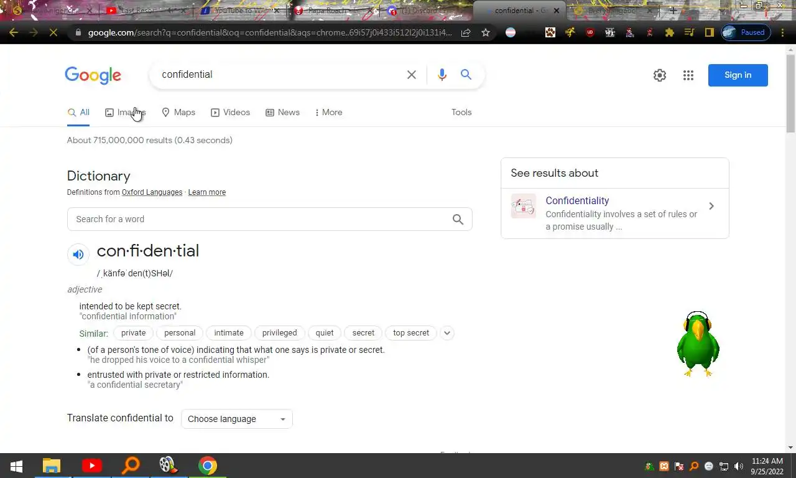The image size is (796, 478).
Task: Open the Tools button
Action: [461, 112]
